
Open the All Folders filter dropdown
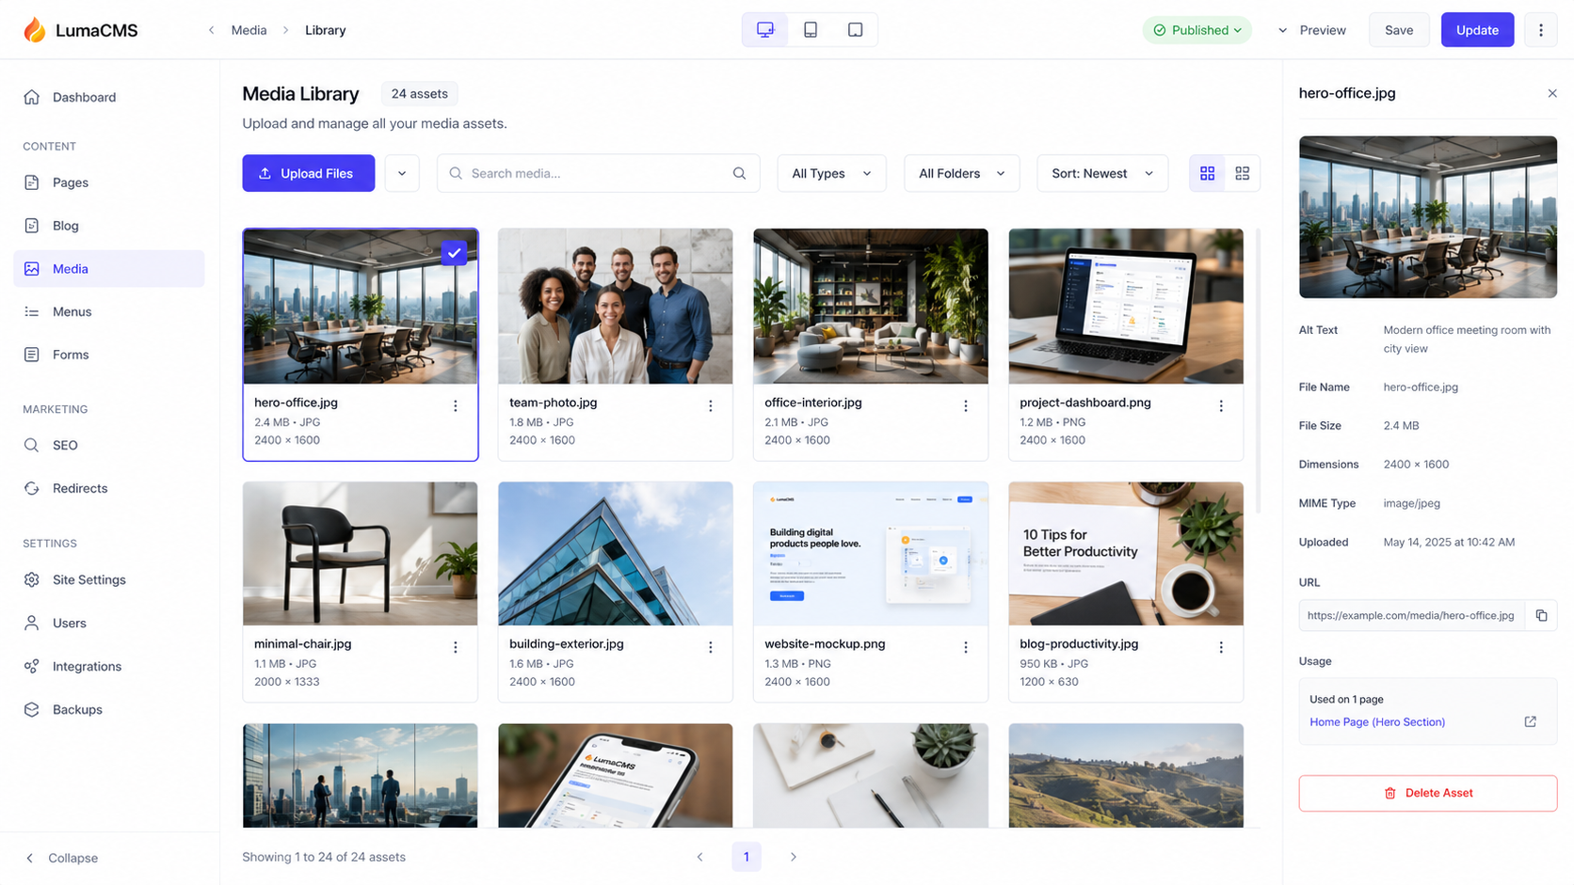[961, 173]
